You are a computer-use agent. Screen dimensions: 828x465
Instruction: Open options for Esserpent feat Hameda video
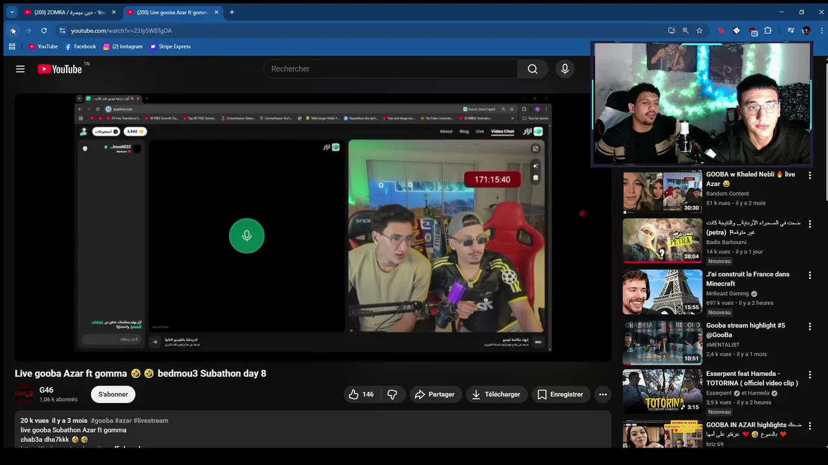[809, 375]
